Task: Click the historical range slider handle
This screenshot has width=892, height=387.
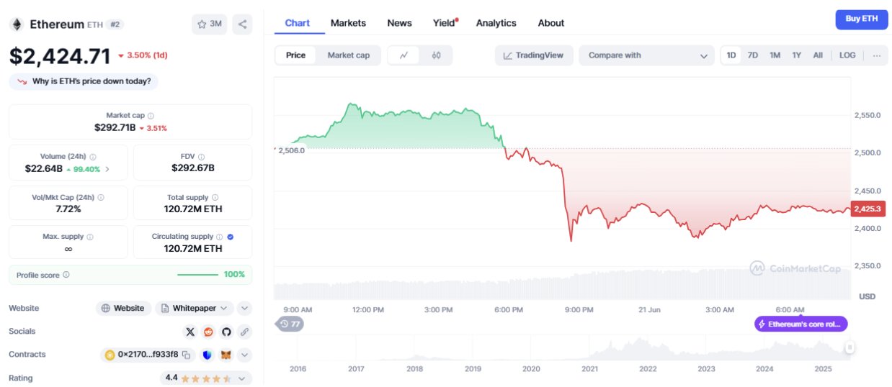Action: 849,347
